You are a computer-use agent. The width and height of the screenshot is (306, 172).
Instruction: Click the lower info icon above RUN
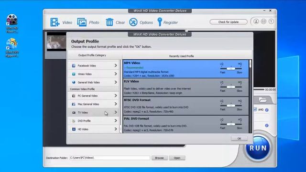point(267,126)
